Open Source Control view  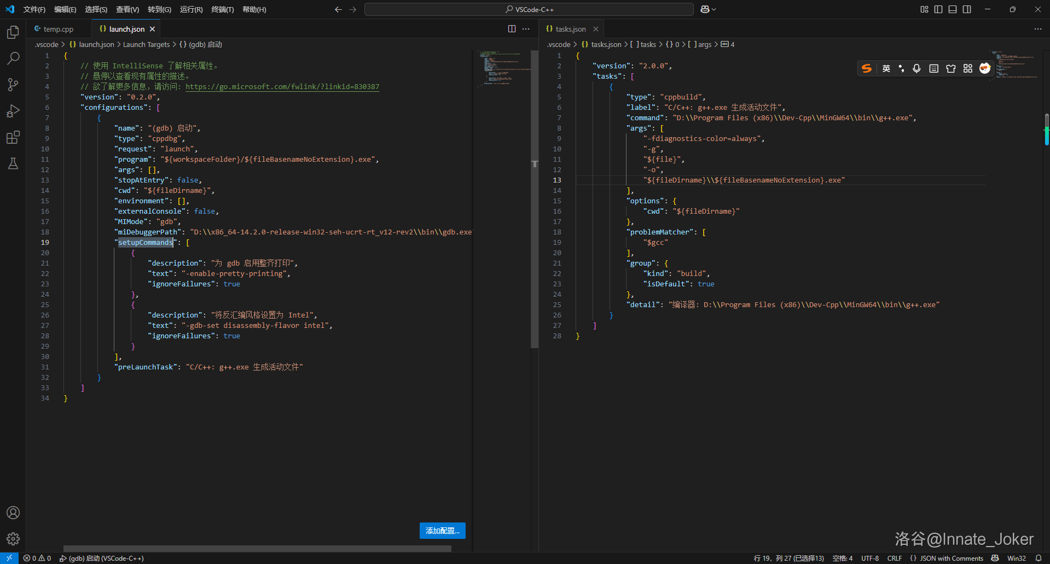(13, 84)
